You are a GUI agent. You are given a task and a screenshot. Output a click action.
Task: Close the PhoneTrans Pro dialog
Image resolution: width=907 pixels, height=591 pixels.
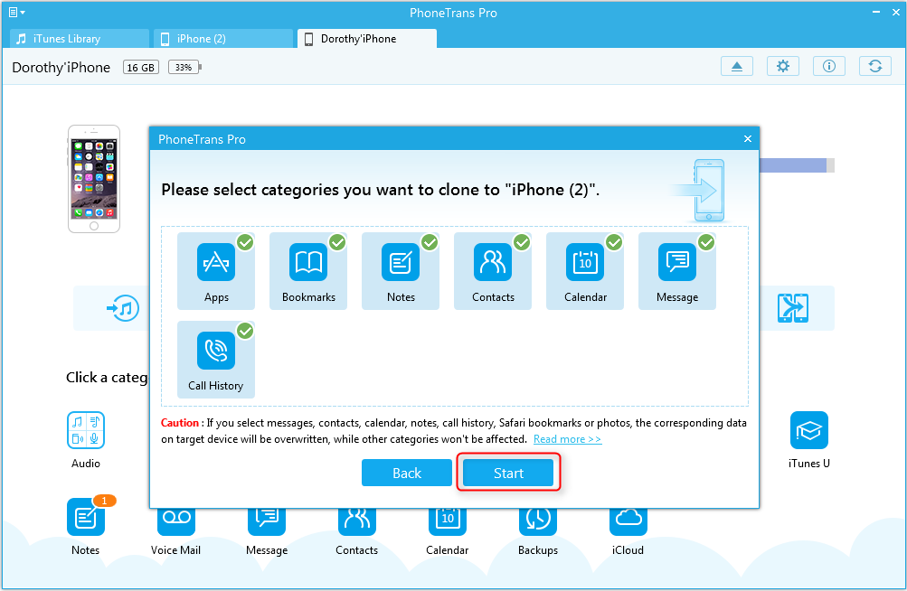tap(747, 139)
